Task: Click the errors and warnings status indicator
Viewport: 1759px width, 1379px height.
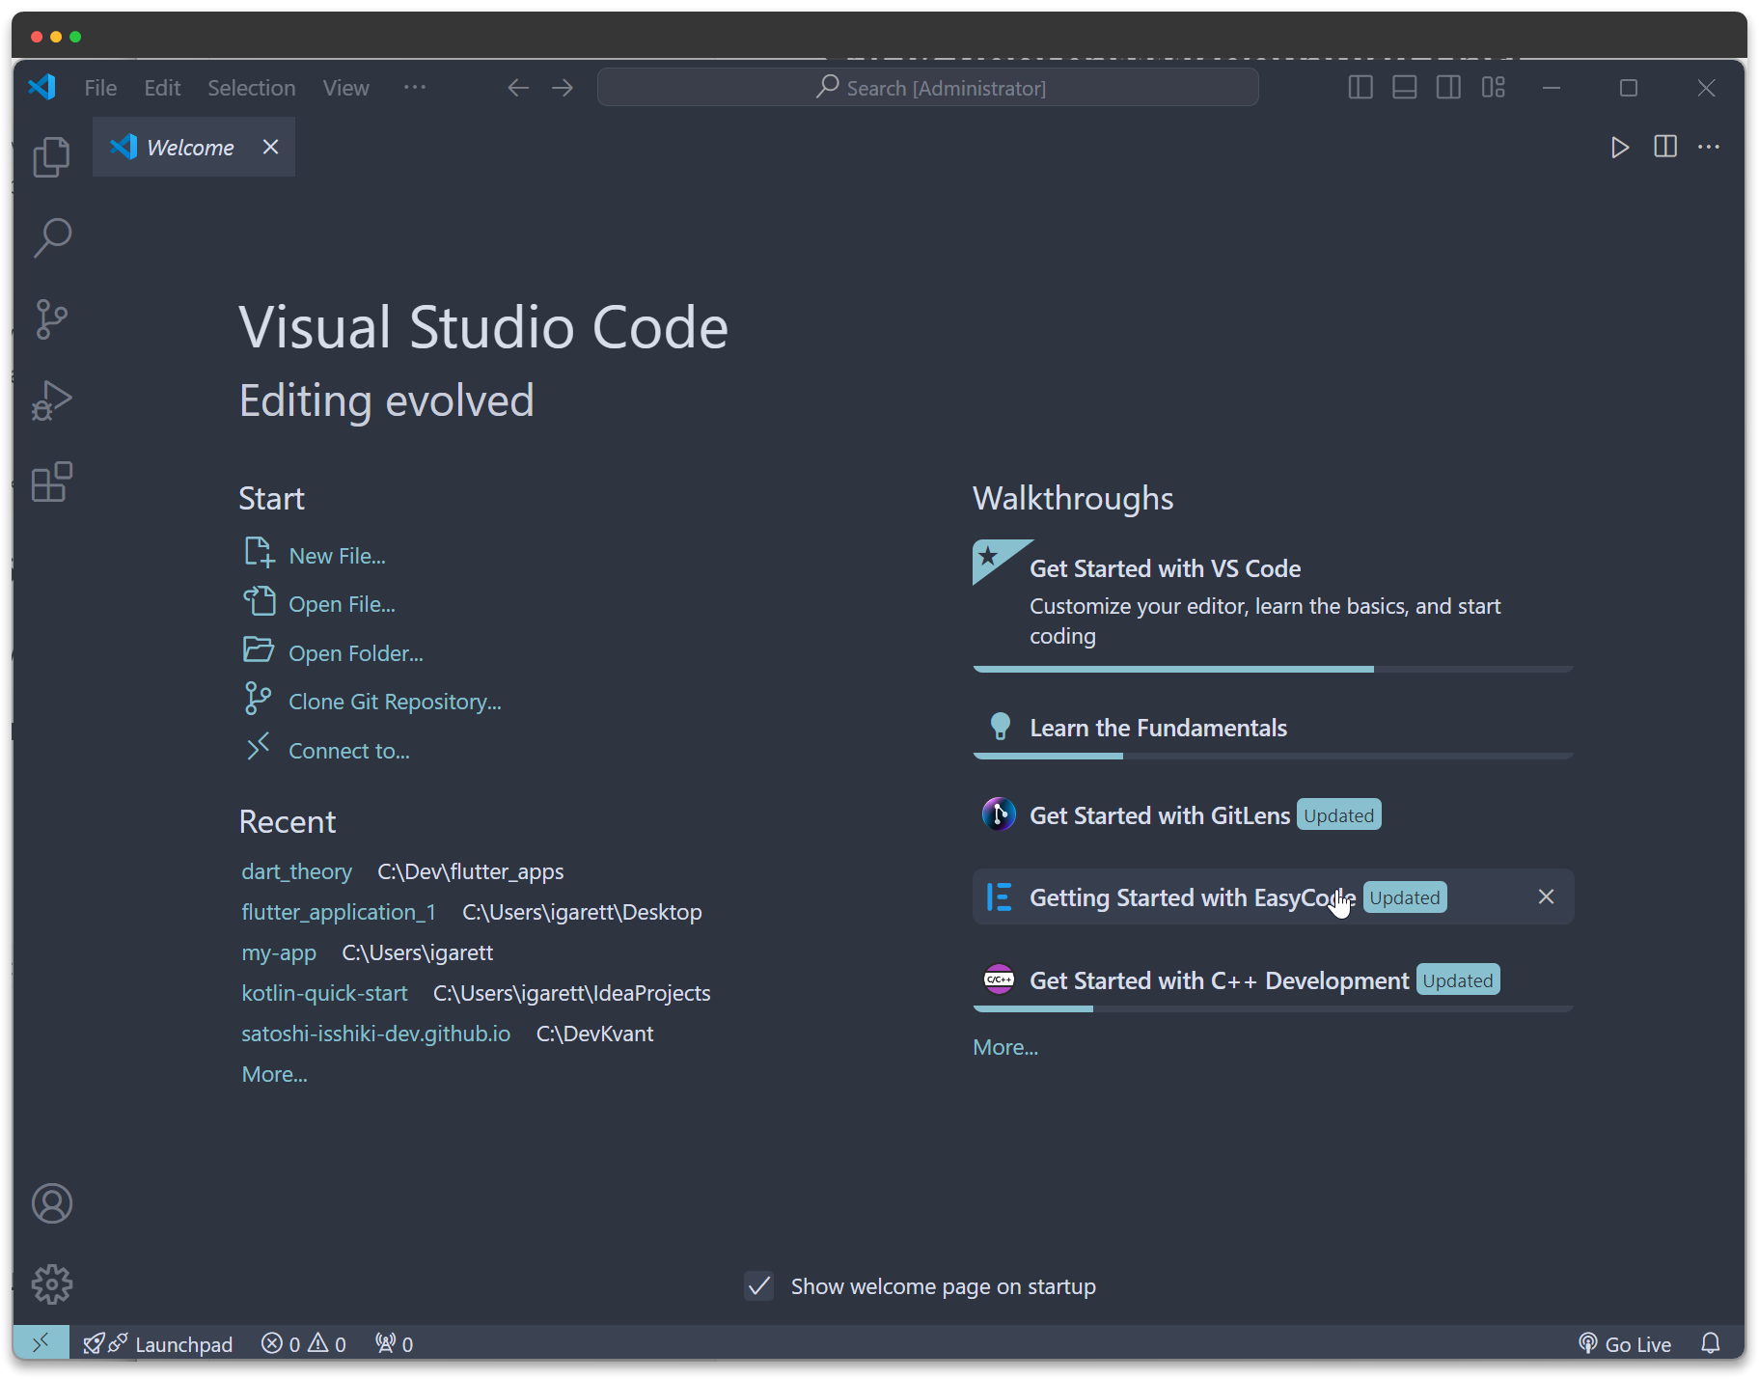Action: pos(302,1342)
